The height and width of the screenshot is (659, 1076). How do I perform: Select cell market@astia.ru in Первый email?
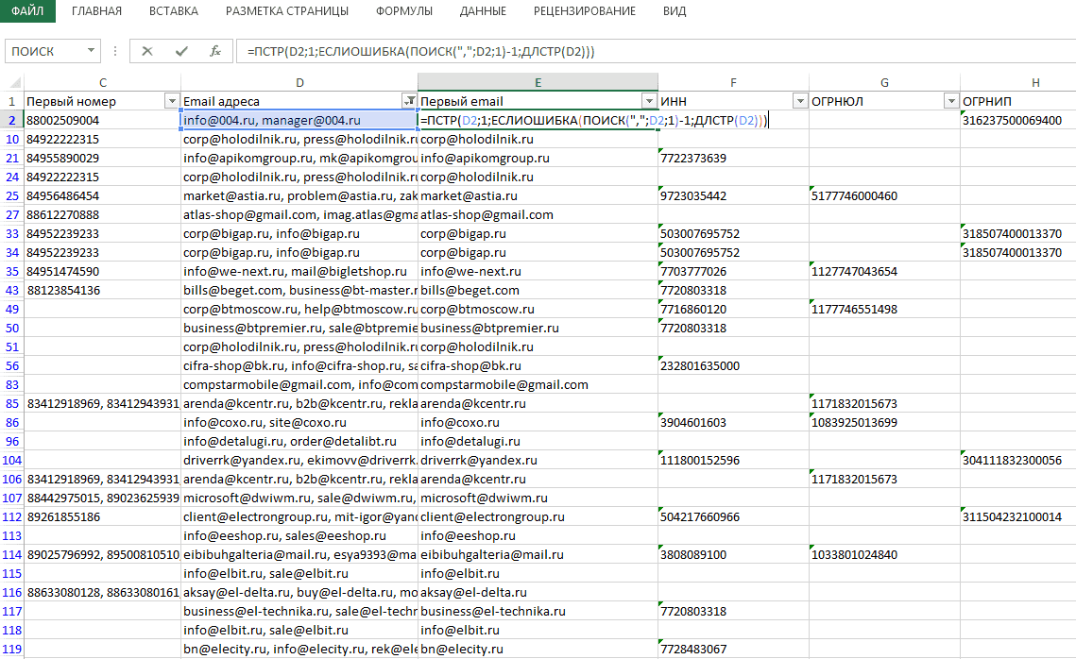[538, 196]
